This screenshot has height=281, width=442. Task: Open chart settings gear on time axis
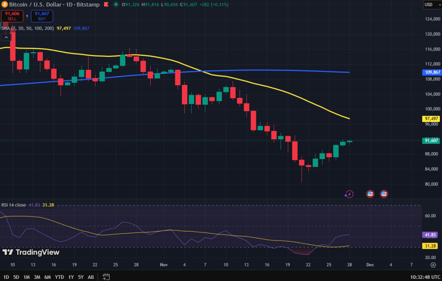433,265
